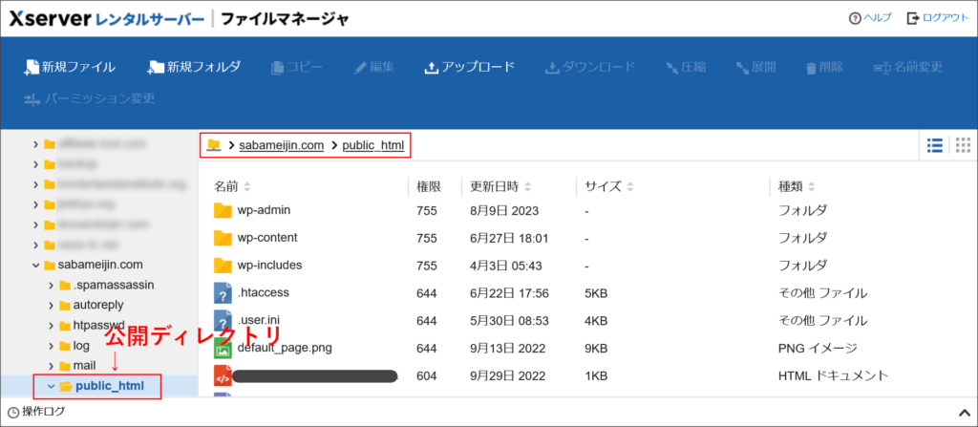The height and width of the screenshot is (427, 978).
Task: Select the .htaccess file icon
Action: [x=223, y=292]
